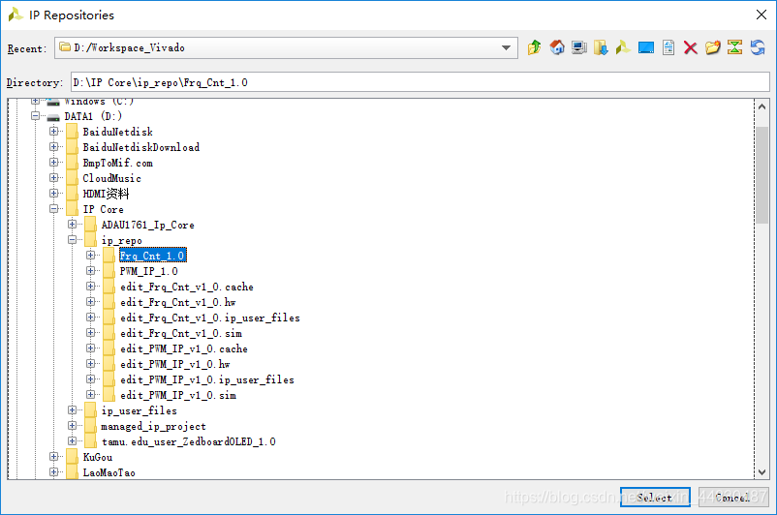Jump to the Desktop location icon
The image size is (777, 515).
tap(645, 47)
